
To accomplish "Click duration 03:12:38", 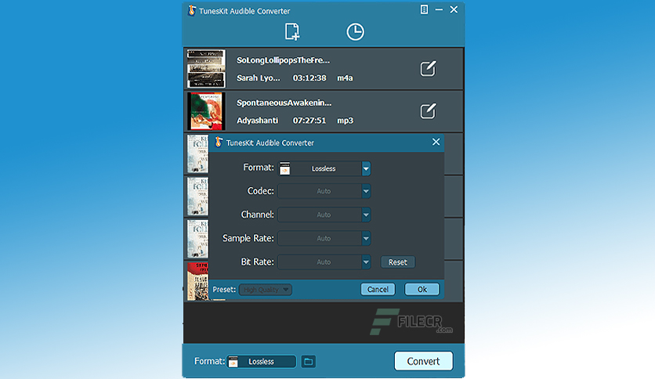I will [x=309, y=78].
